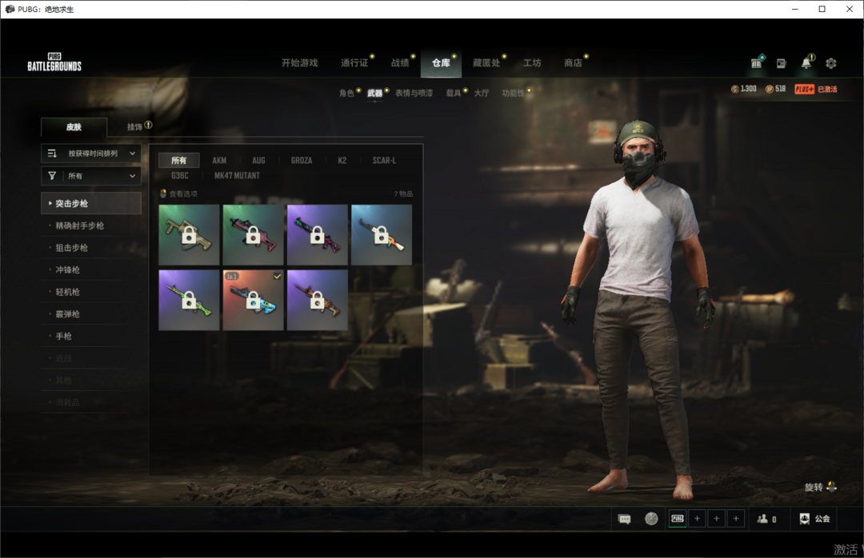The height and width of the screenshot is (558, 864).
Task: Select 狙击步枪 category
Action: click(x=91, y=248)
